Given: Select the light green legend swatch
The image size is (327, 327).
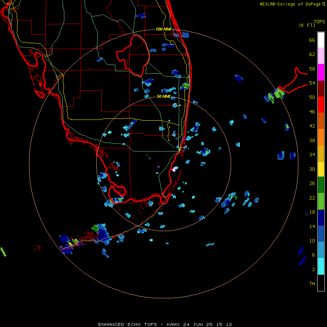Looking at the screenshot, I should tap(321, 201).
